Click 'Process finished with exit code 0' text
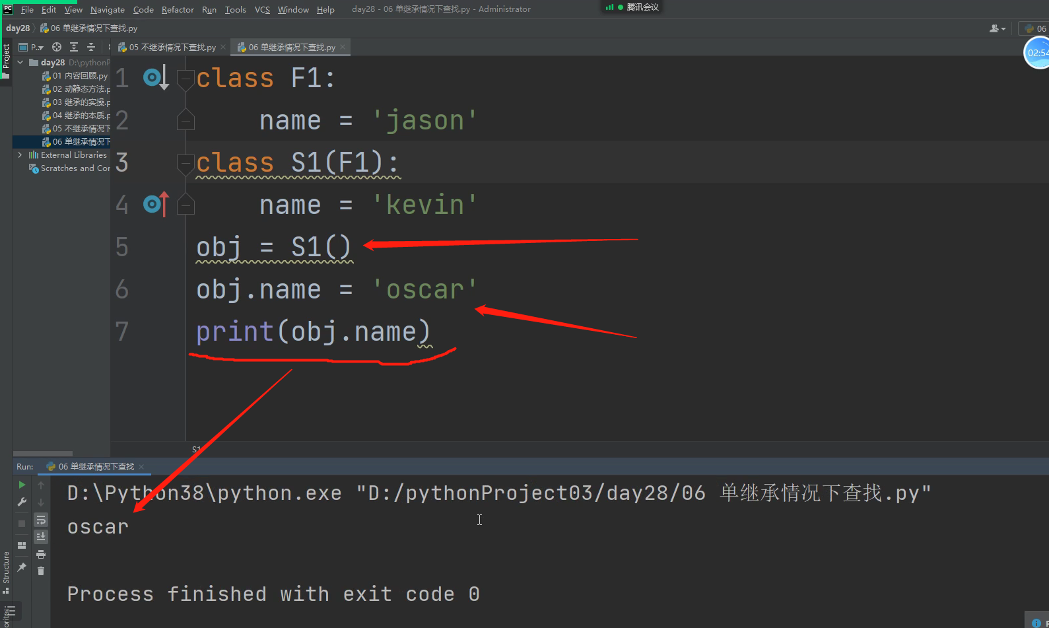The width and height of the screenshot is (1049, 628). tap(273, 594)
